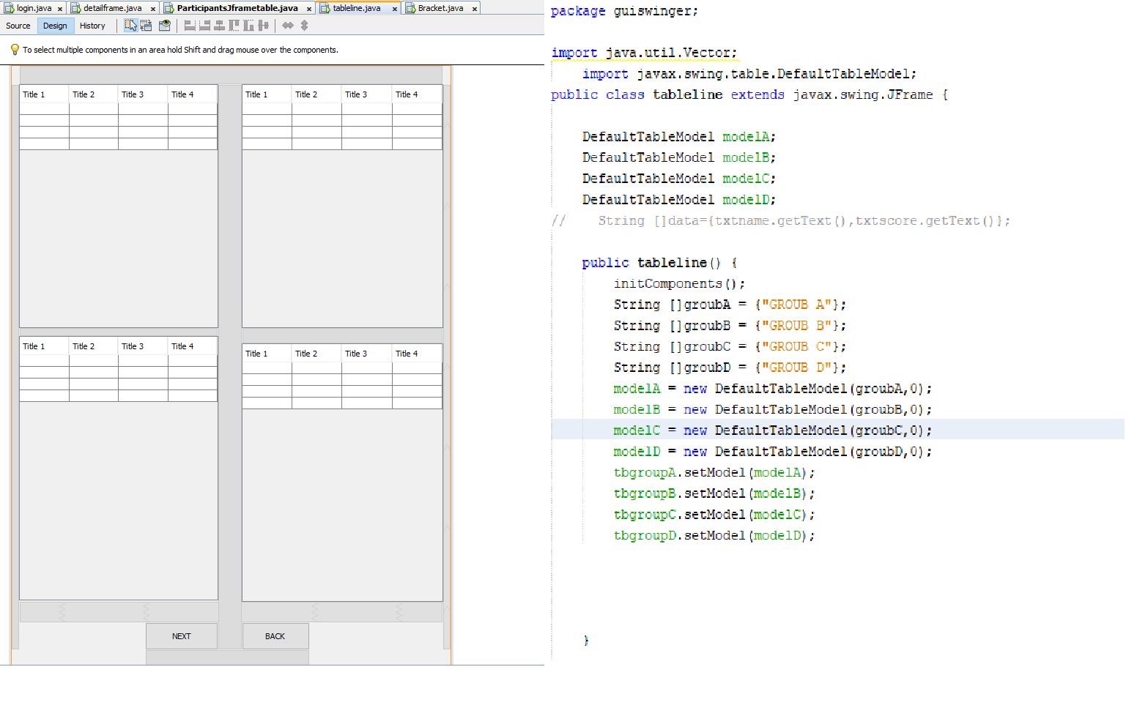Image resolution: width=1137 pixels, height=716 pixels.
Task: Click 'public tableline()' constructor line
Action: 659,263
